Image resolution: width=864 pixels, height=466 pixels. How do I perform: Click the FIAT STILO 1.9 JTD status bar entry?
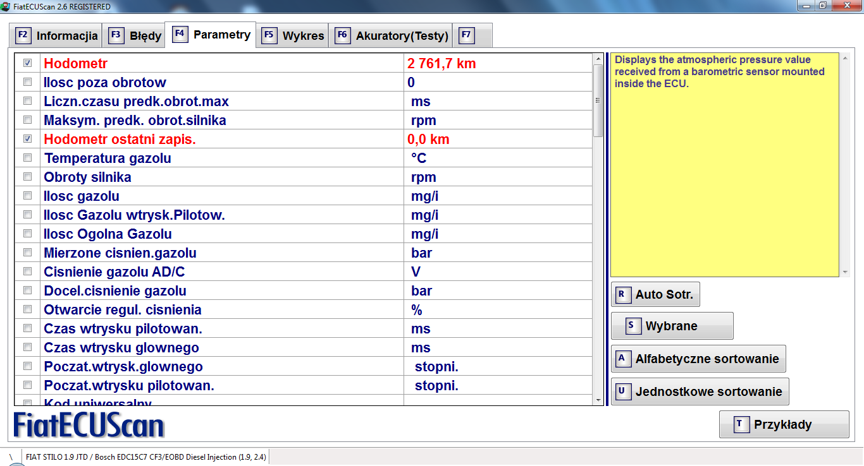tap(146, 457)
